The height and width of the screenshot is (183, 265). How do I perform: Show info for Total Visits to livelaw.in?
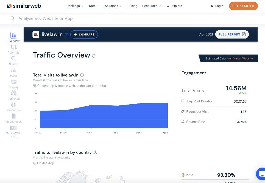(x=82, y=75)
